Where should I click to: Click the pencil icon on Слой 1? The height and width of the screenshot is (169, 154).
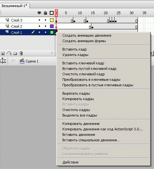pyautogui.click(x=33, y=32)
